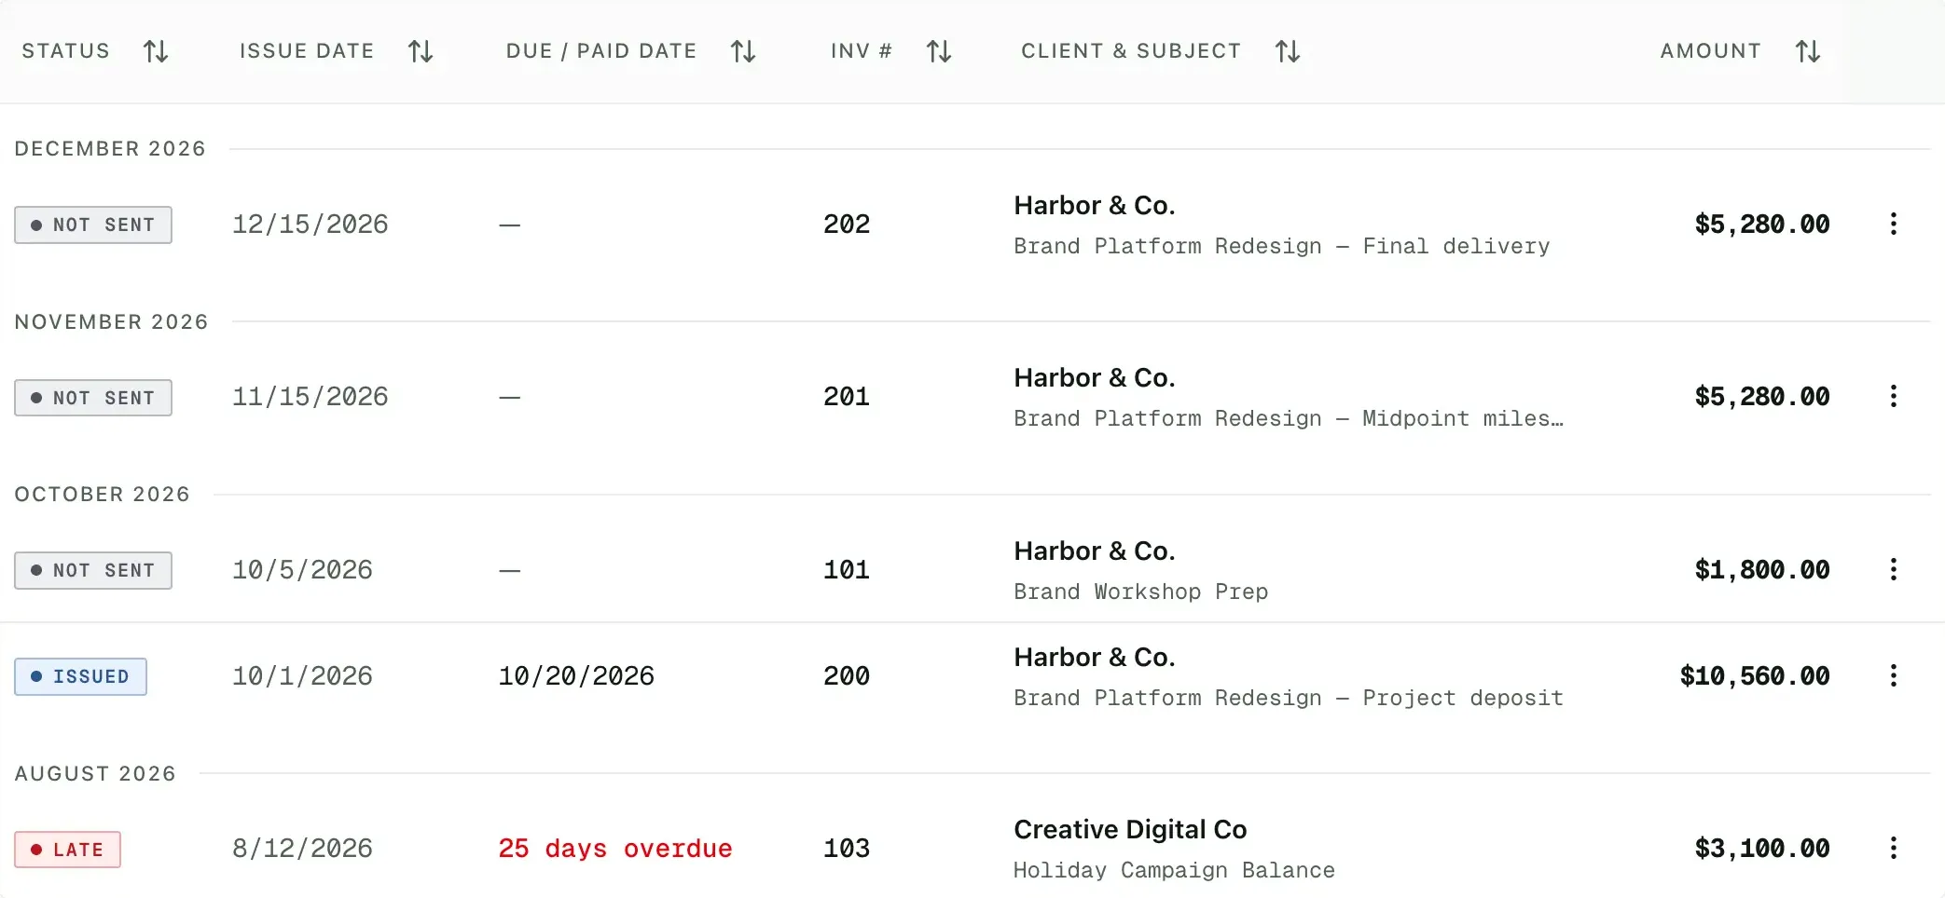This screenshot has height=898, width=1945.
Task: Click the AMOUNT column header label
Action: tap(1711, 51)
